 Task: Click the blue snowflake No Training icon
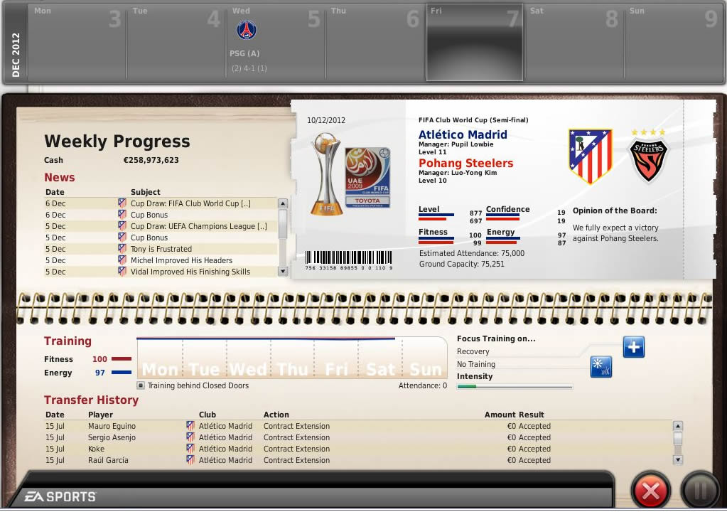pyautogui.click(x=601, y=367)
